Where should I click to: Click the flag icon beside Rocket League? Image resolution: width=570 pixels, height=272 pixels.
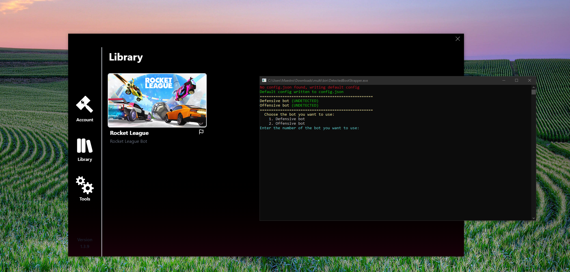[201, 132]
